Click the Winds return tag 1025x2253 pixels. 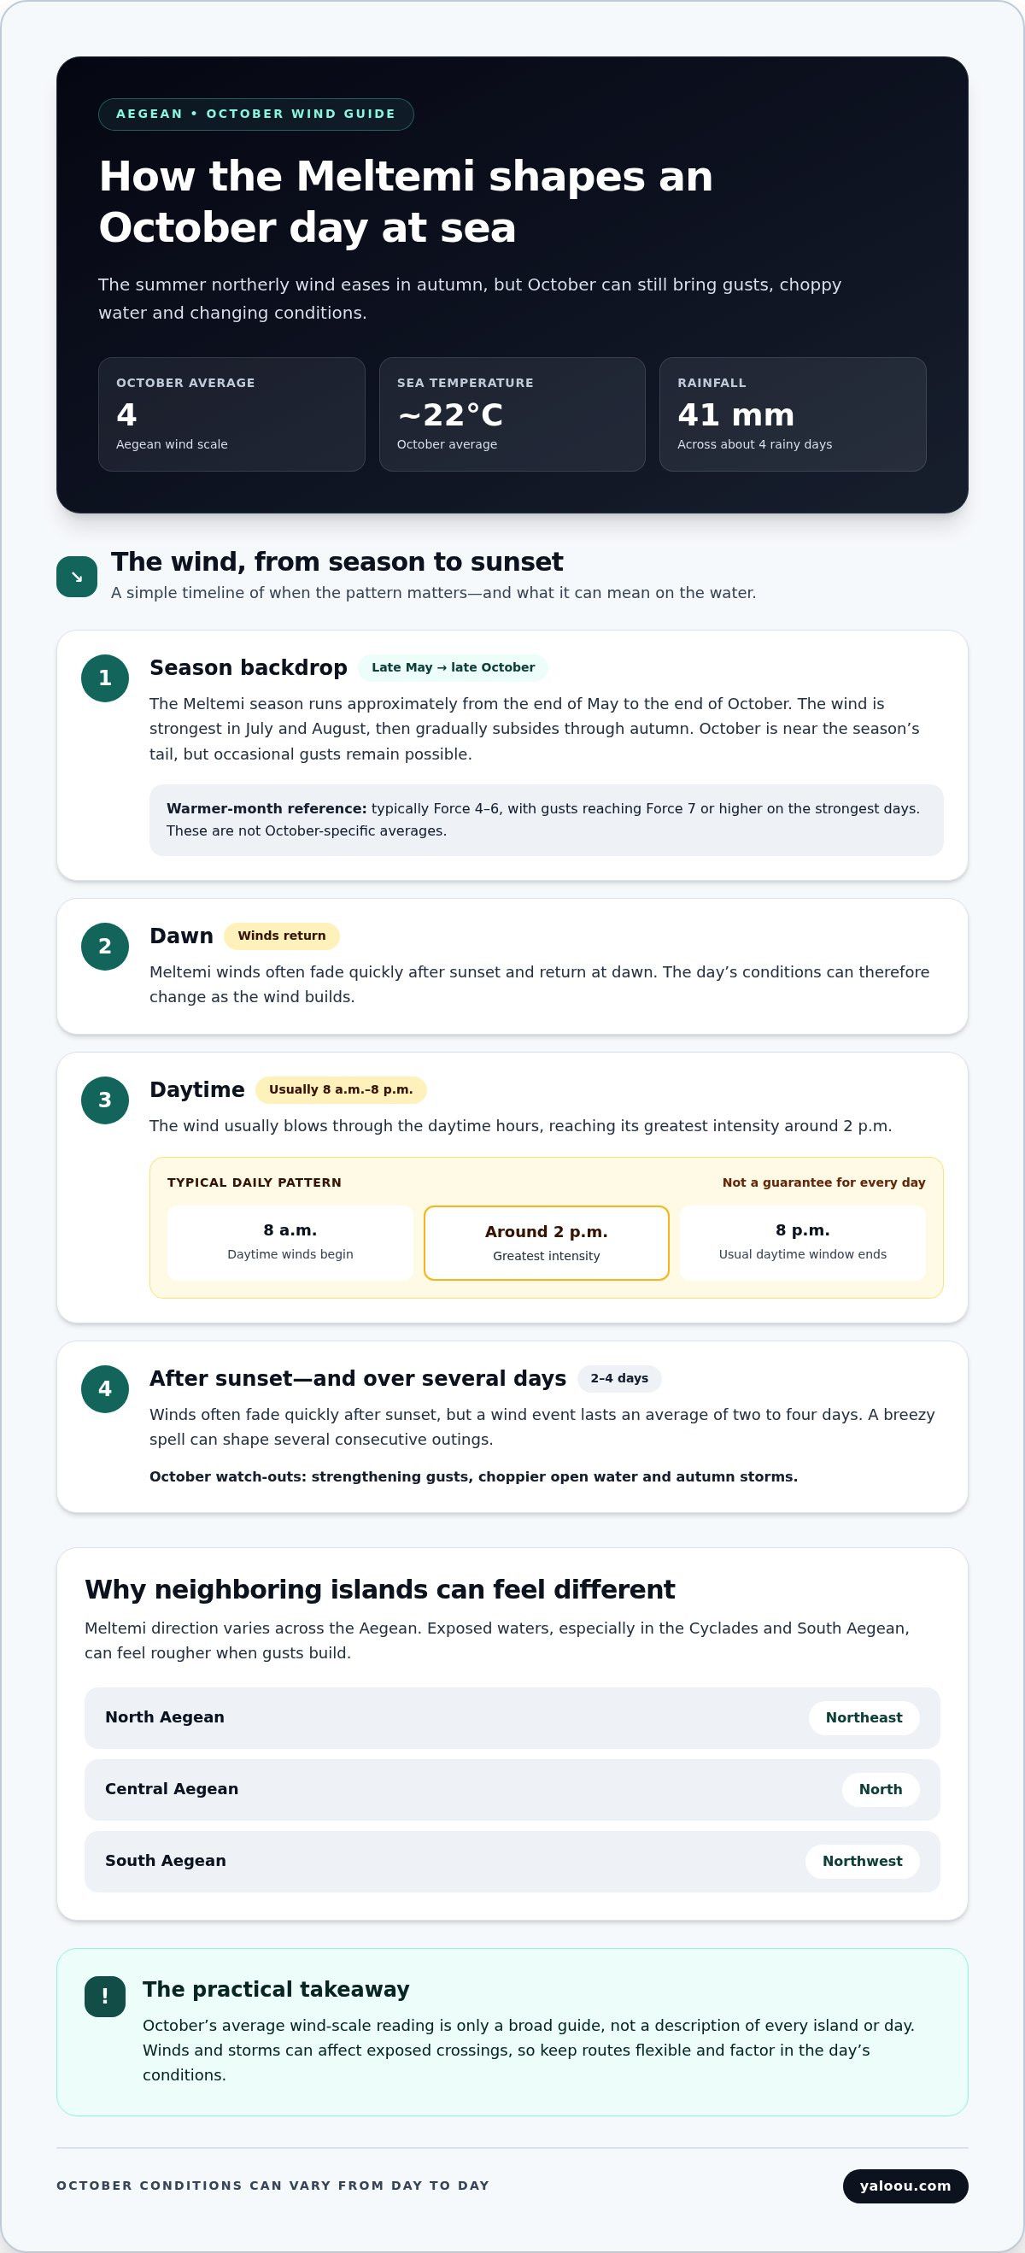tap(282, 936)
